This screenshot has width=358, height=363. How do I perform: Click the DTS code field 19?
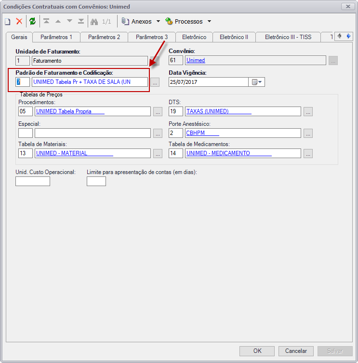coord(176,111)
